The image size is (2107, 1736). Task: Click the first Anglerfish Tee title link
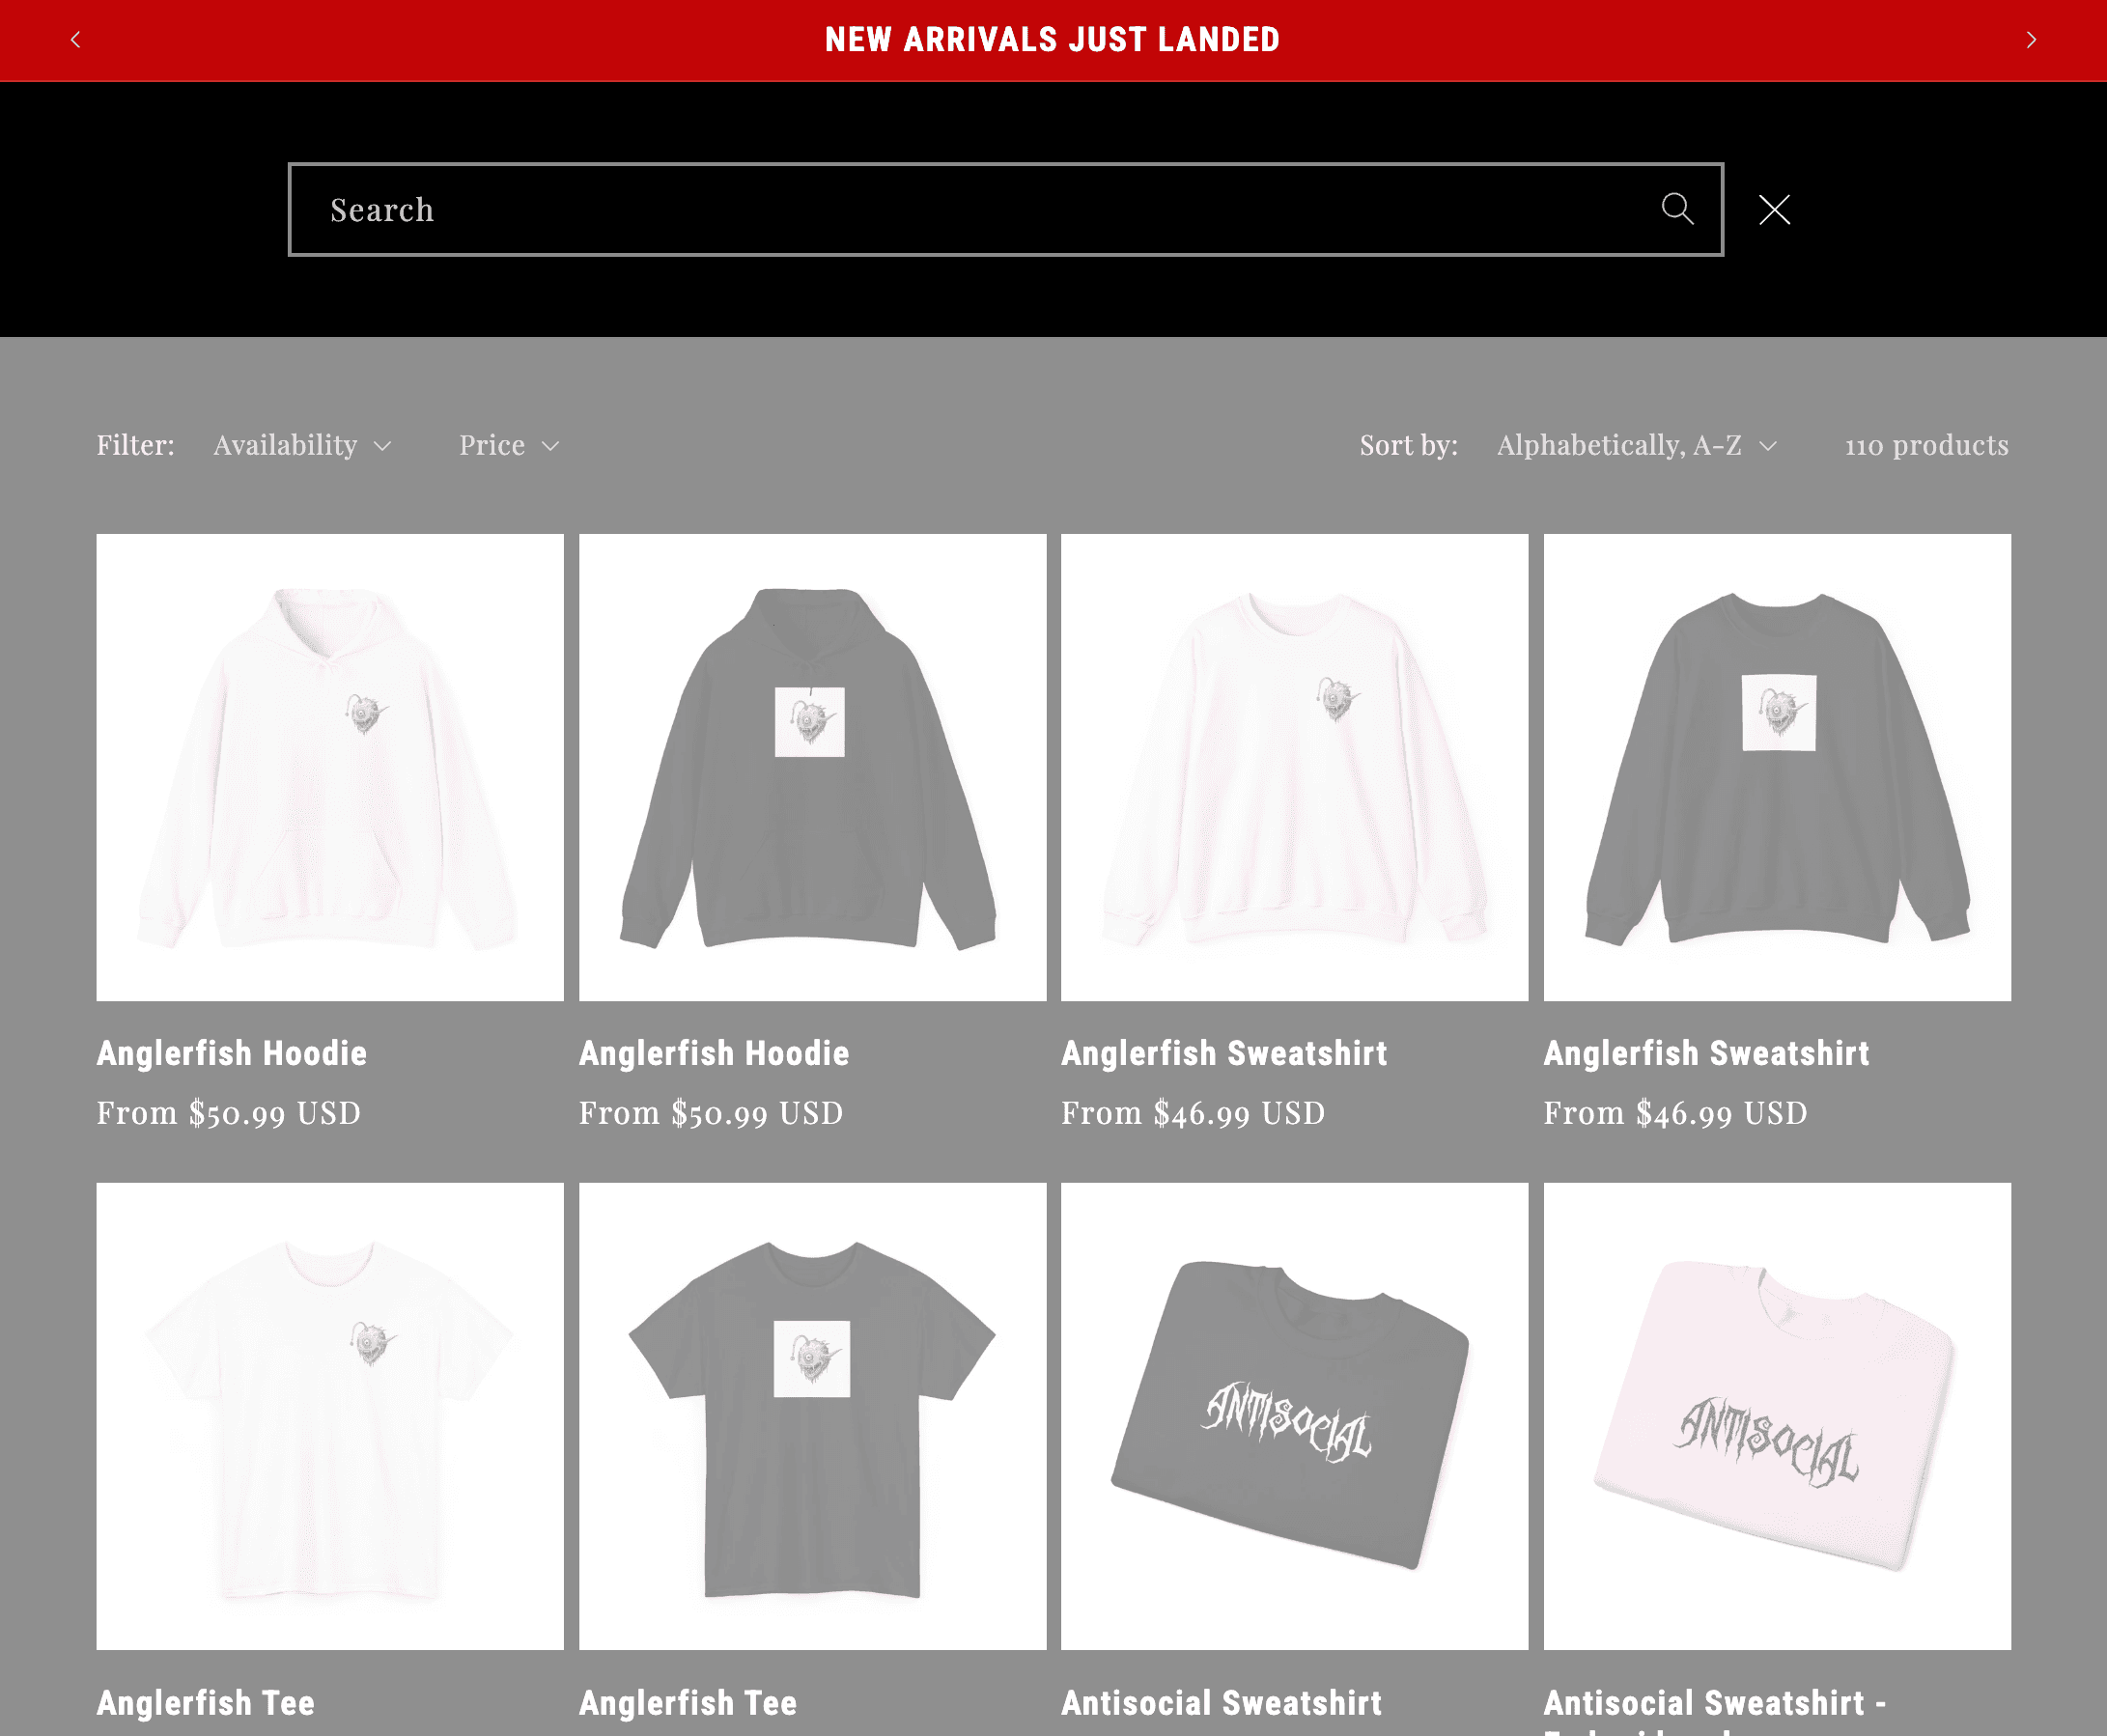206,1702
